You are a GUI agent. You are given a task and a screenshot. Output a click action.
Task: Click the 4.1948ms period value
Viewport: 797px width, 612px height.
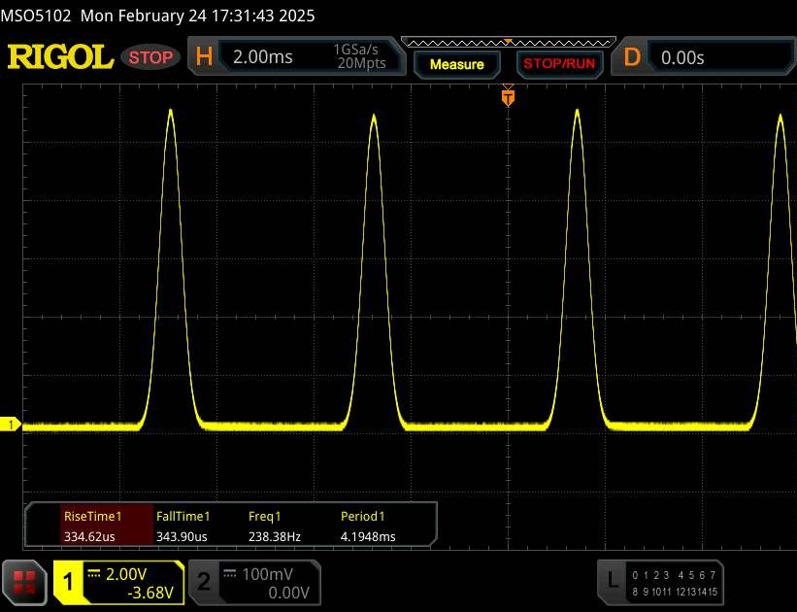click(x=368, y=536)
